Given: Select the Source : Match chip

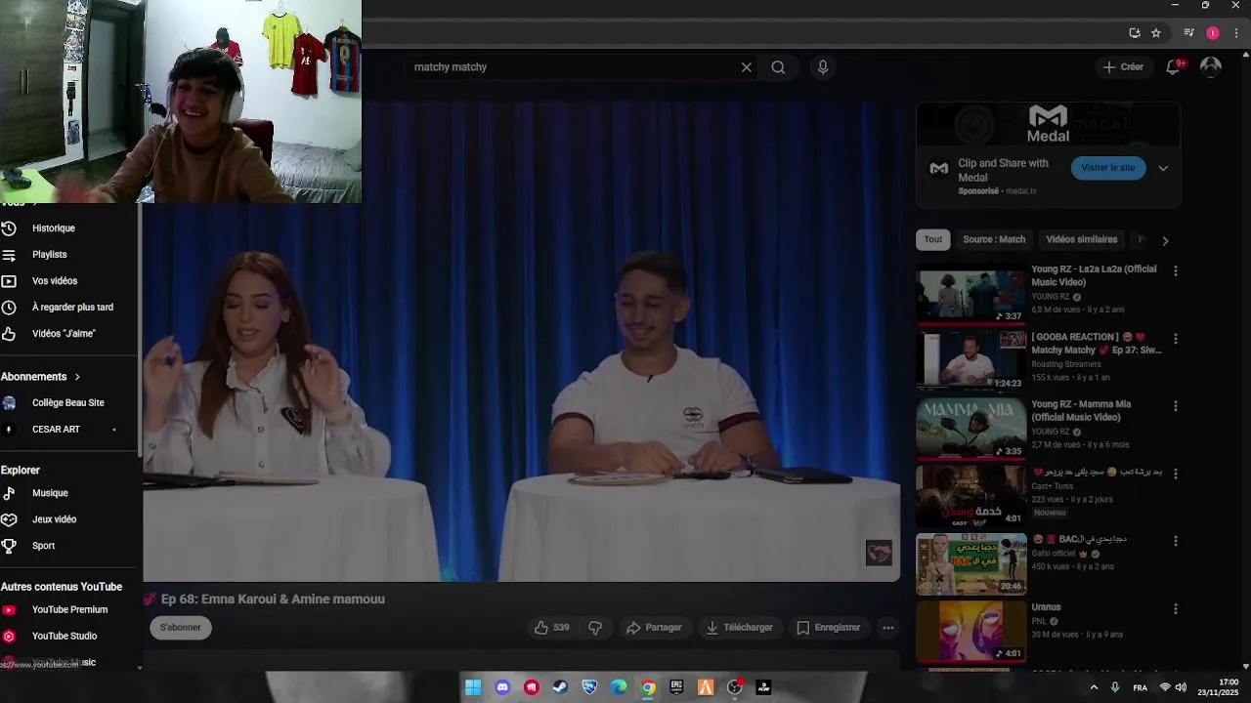Looking at the screenshot, I should (994, 240).
